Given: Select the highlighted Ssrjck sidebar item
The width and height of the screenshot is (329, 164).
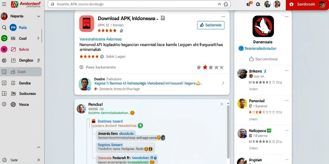Looking at the screenshot, I should (x=21, y=72).
